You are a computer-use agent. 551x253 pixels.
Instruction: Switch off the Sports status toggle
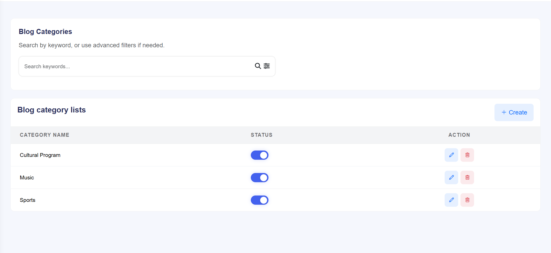click(x=260, y=200)
